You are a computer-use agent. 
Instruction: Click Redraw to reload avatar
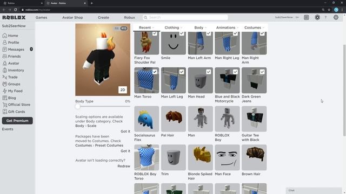(x=124, y=166)
